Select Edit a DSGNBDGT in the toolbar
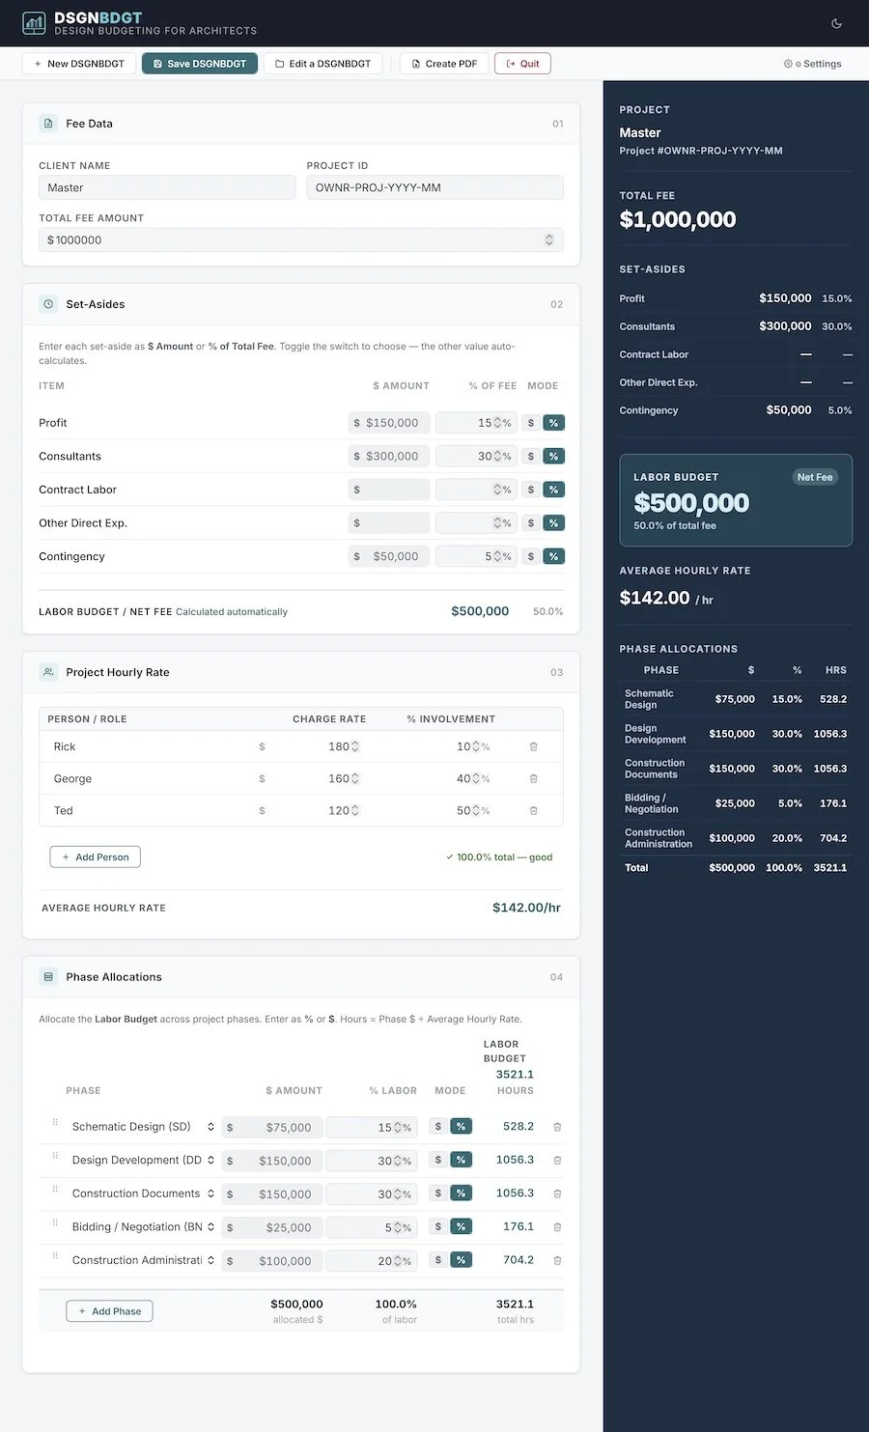 (322, 63)
